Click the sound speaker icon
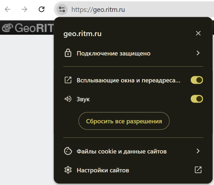The height and width of the screenshot is (185, 214). click(x=68, y=99)
